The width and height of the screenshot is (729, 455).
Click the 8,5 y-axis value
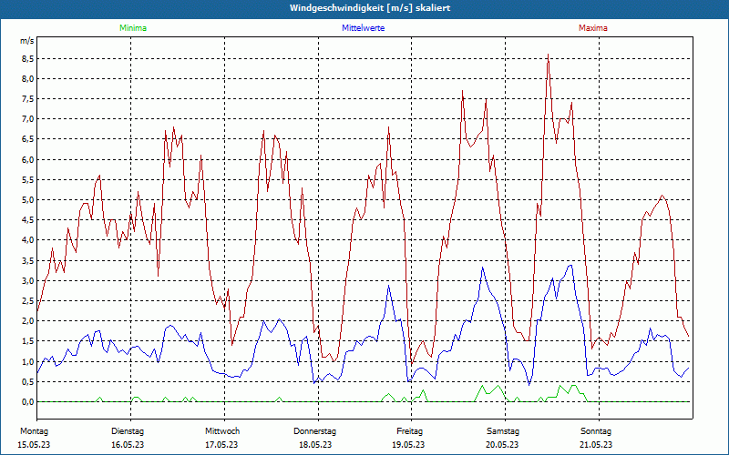coord(28,58)
